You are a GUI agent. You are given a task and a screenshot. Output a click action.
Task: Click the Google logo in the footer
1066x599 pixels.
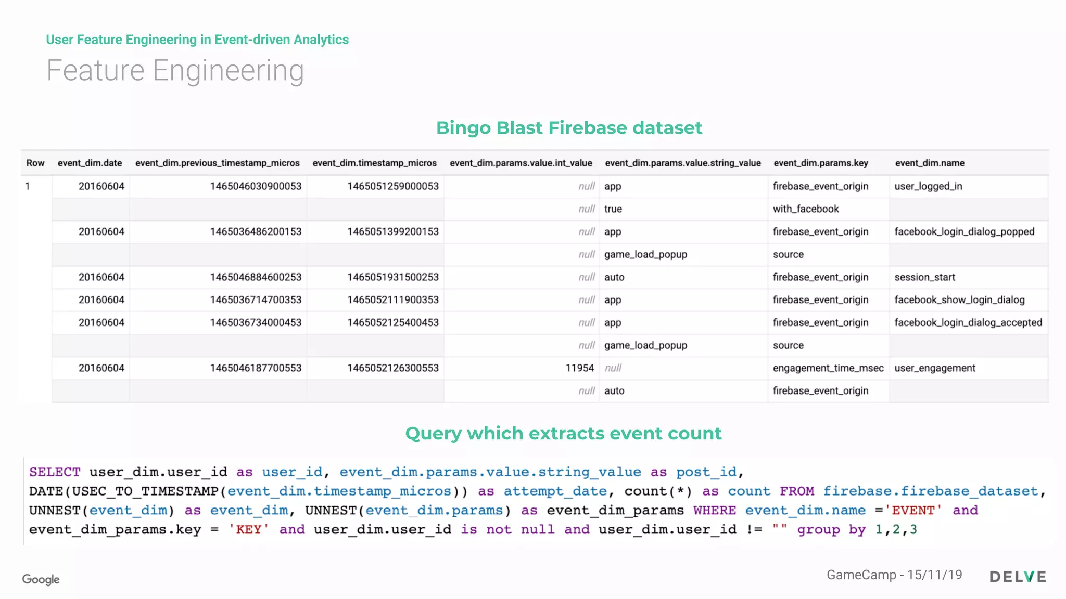click(41, 579)
